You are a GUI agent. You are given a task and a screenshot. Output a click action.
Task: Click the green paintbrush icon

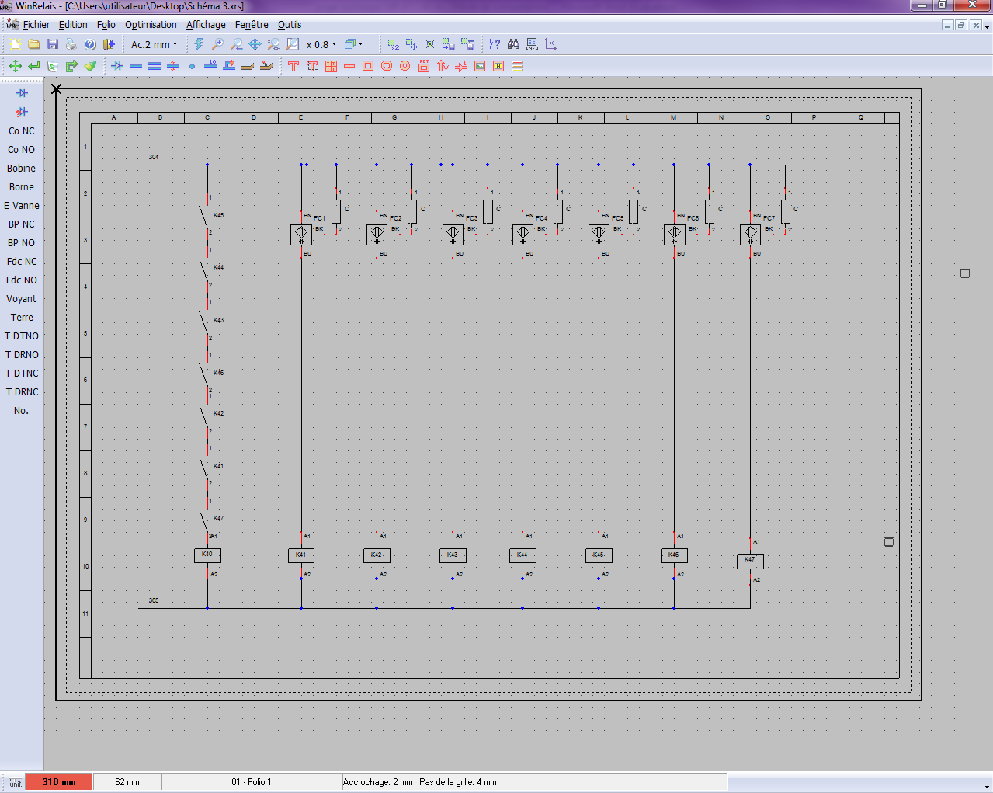click(x=90, y=66)
